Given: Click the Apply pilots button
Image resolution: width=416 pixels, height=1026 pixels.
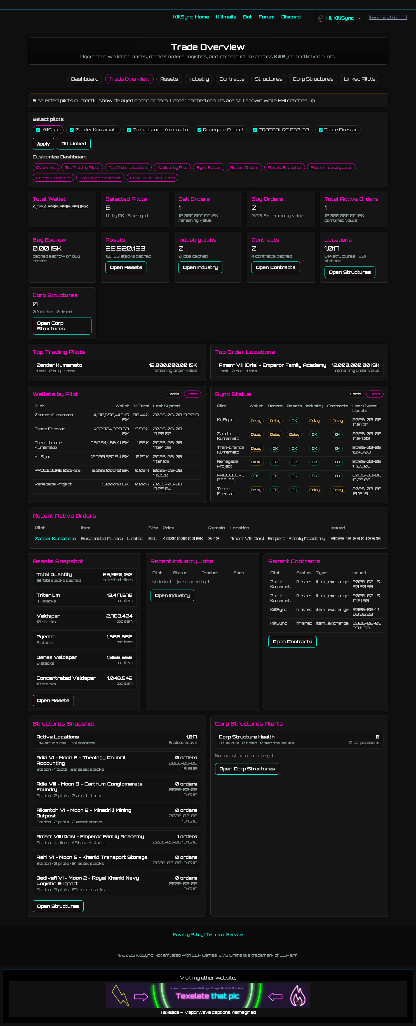Looking at the screenshot, I should pos(43,144).
